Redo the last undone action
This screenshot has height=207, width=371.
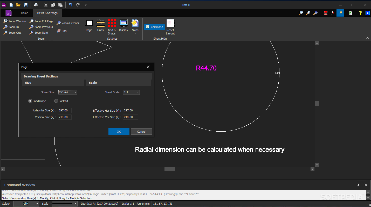[x=78, y=5]
